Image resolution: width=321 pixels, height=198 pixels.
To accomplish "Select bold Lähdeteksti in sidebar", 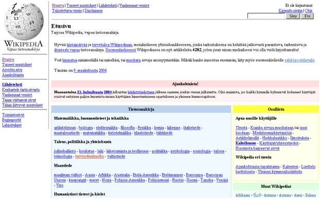I will click(x=12, y=84).
